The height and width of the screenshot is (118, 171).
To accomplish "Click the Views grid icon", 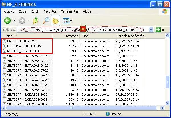I will (66, 21).
